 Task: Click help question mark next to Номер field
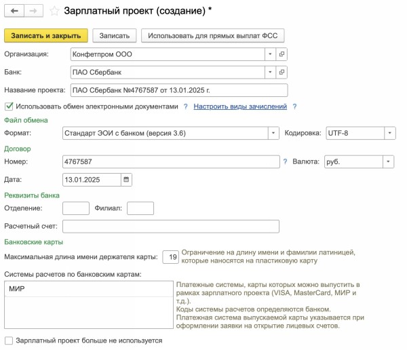click(285, 161)
